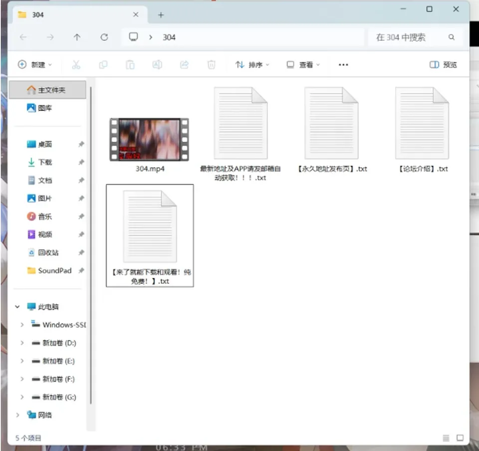Screen dimensions: 479x451
Task: Click the Rename icon in toolbar
Action: coord(157,65)
